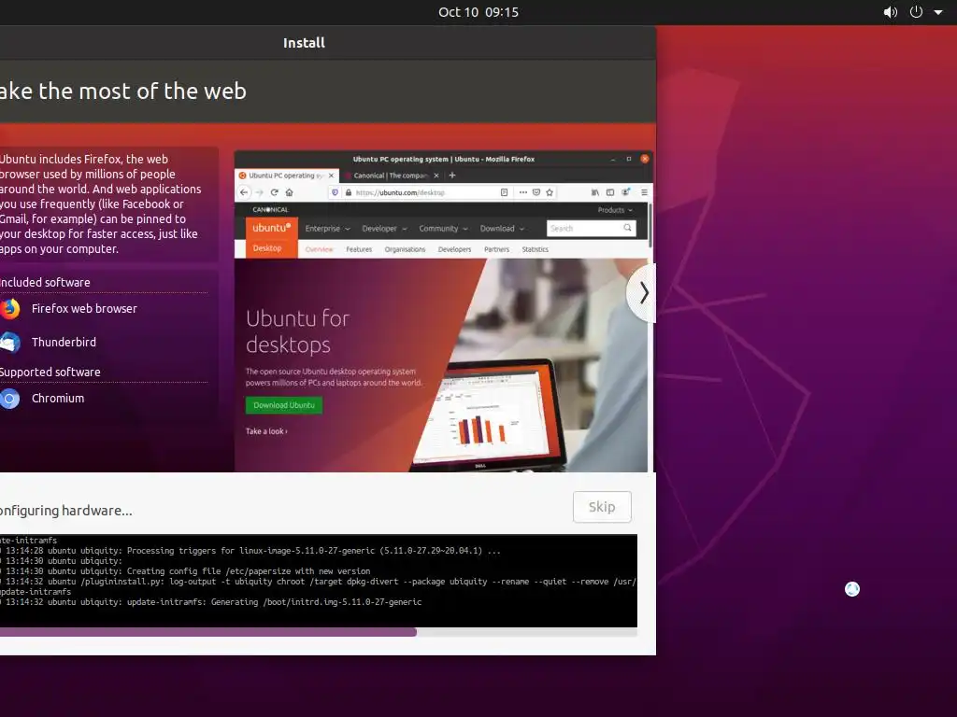Viewport: 957px width, 717px height.
Task: Click the orange Desktop section label
Action: 267,248
